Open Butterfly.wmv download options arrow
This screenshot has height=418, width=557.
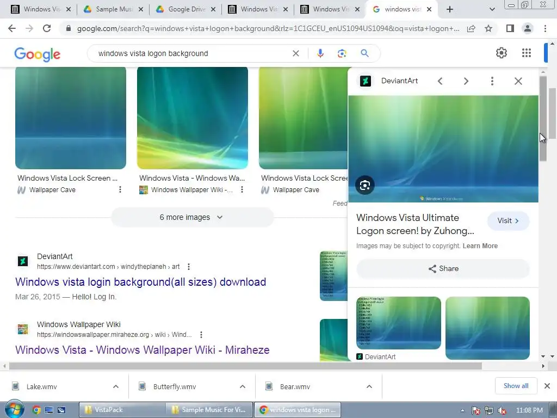point(243,387)
